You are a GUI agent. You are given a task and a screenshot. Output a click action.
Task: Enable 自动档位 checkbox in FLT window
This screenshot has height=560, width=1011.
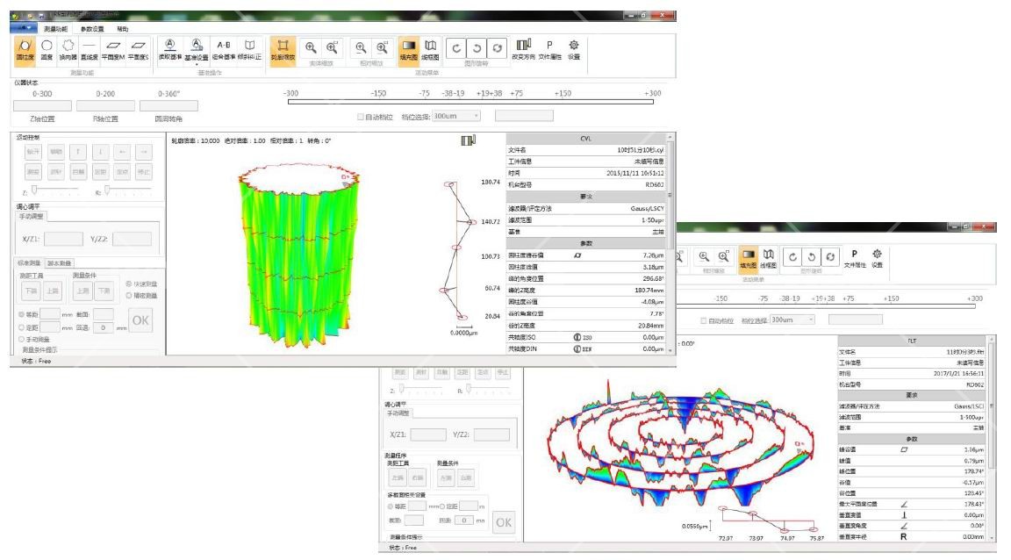pos(704,320)
